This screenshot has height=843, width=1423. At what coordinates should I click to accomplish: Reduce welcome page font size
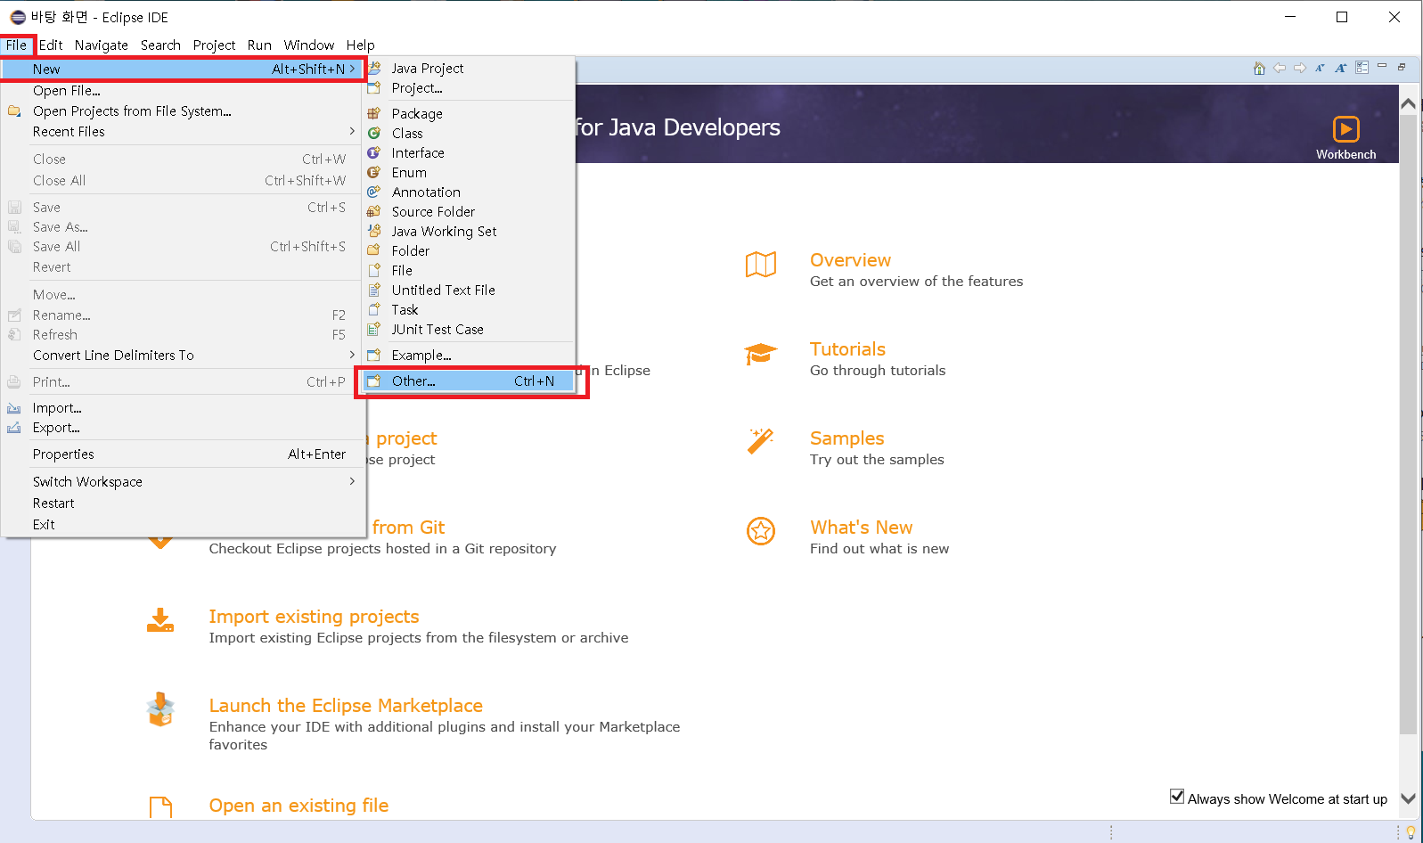tap(1320, 68)
